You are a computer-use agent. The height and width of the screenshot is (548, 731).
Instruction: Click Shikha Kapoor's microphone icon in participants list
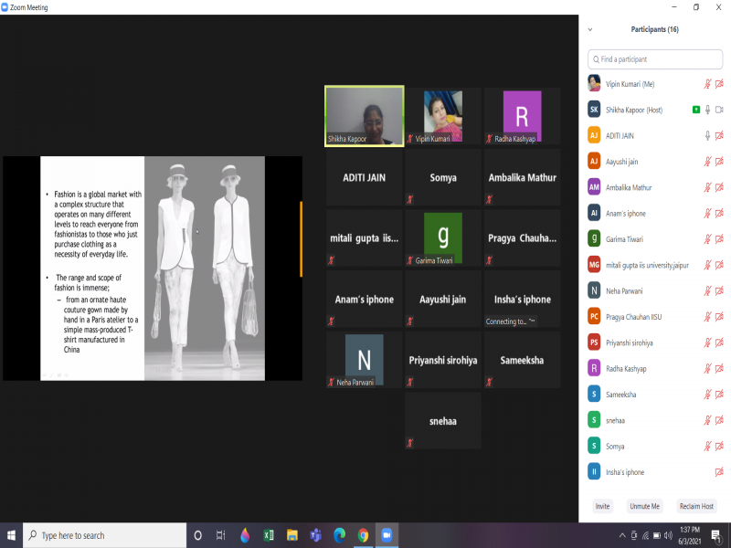[x=707, y=110]
